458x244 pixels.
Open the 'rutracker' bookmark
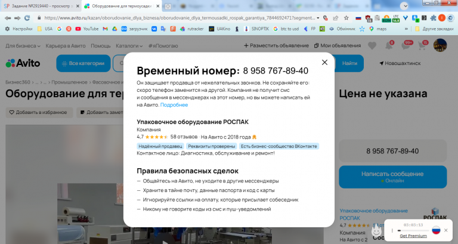tap(191, 29)
